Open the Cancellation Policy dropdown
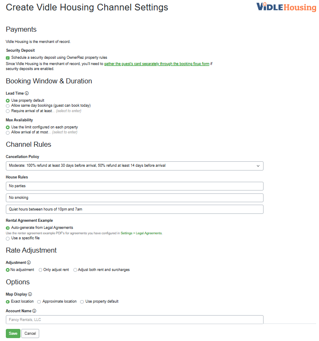This screenshot has height=341, width=319. (134, 165)
